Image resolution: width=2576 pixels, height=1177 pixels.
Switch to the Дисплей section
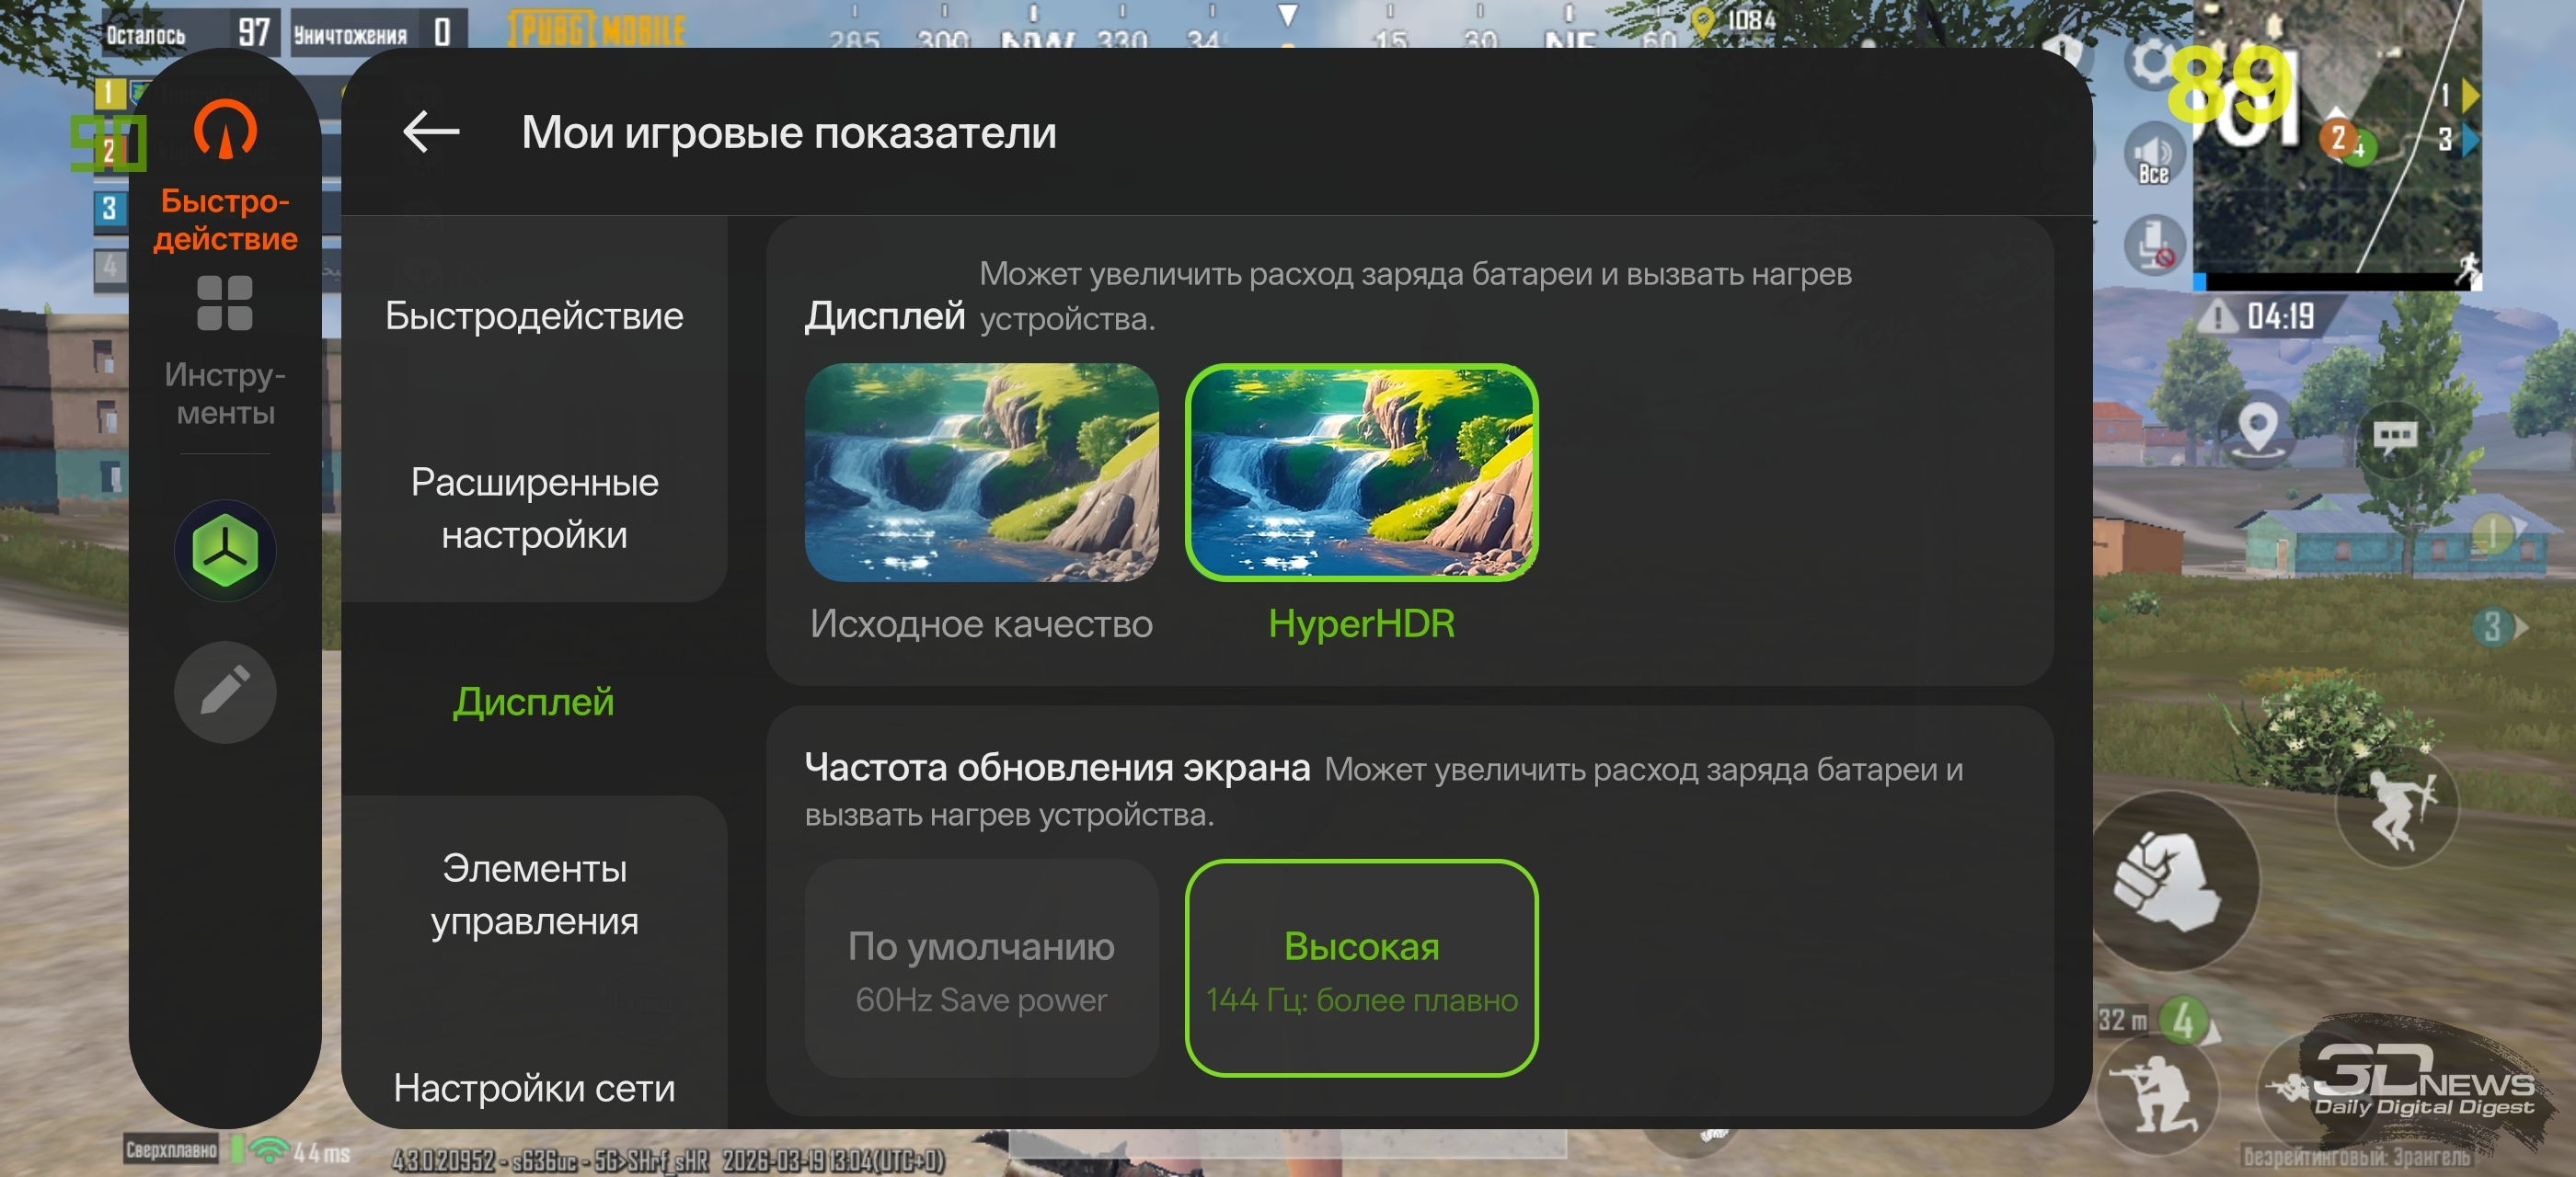click(x=534, y=702)
